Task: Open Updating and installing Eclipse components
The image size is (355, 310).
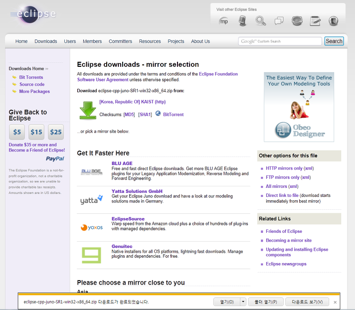Action: [x=297, y=252]
